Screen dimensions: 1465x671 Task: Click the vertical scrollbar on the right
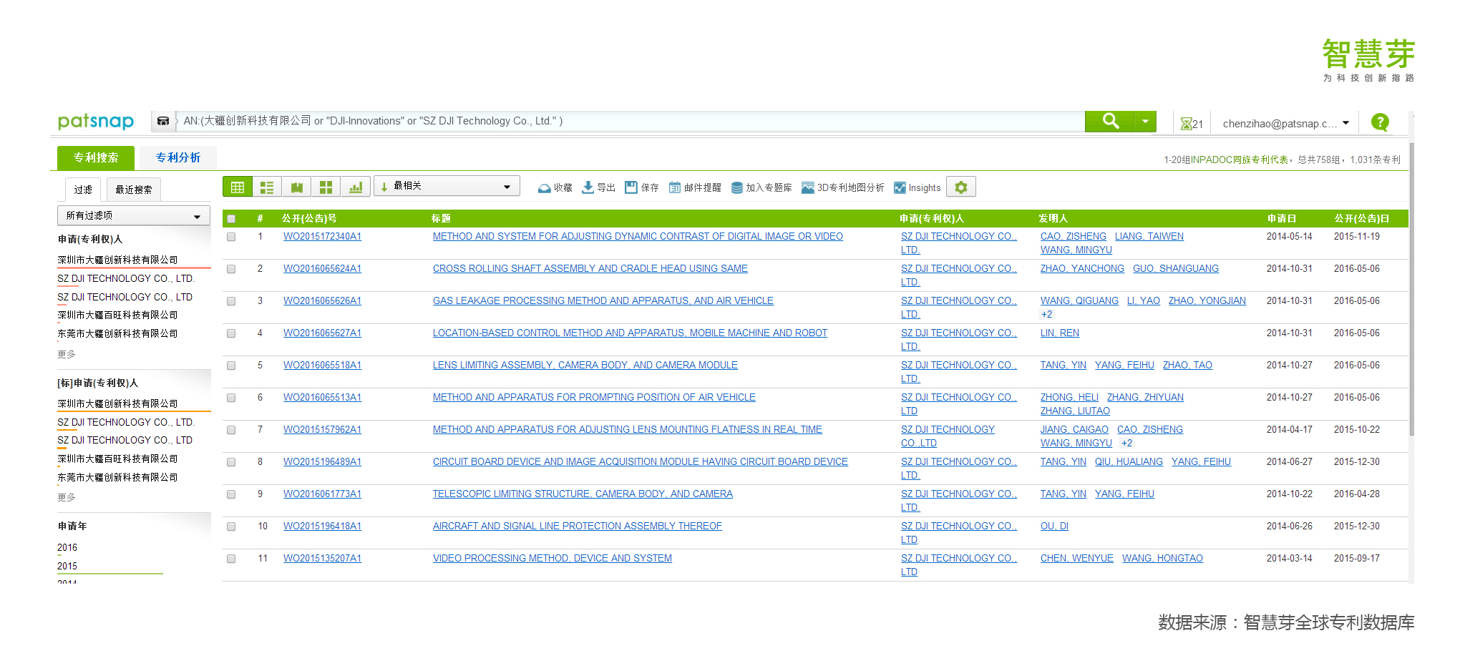[x=1411, y=290]
